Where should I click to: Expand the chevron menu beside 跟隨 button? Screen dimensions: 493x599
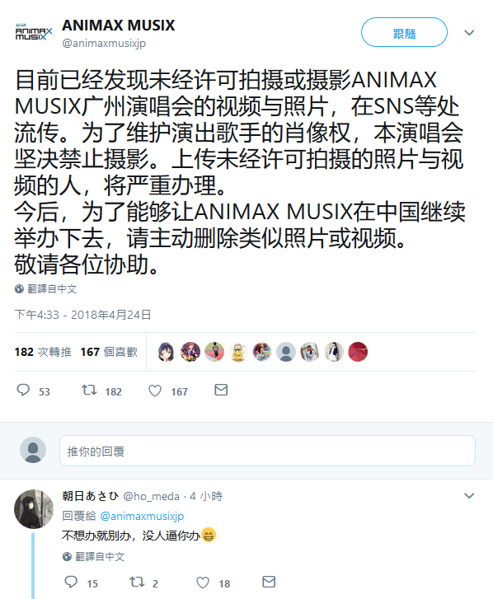point(469,33)
